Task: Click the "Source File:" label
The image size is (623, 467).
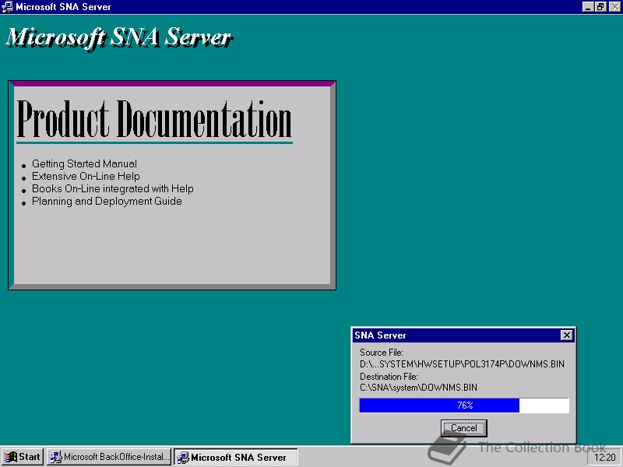Action: [x=382, y=353]
